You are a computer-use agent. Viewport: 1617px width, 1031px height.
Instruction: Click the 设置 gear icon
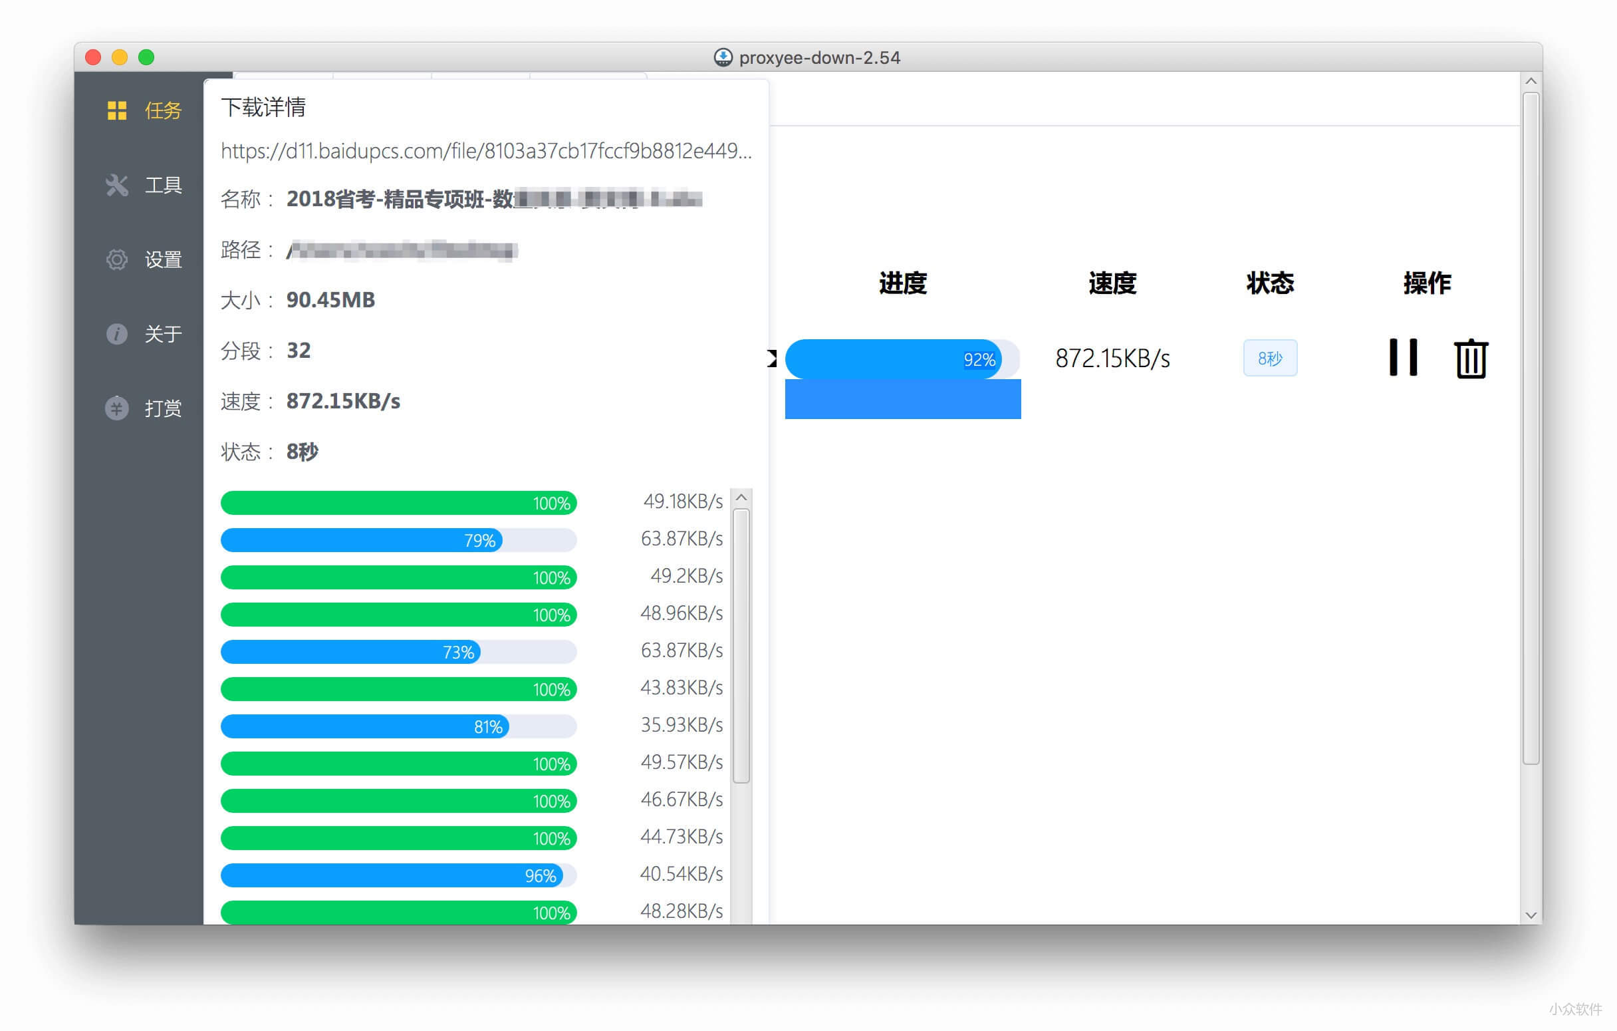click(117, 259)
